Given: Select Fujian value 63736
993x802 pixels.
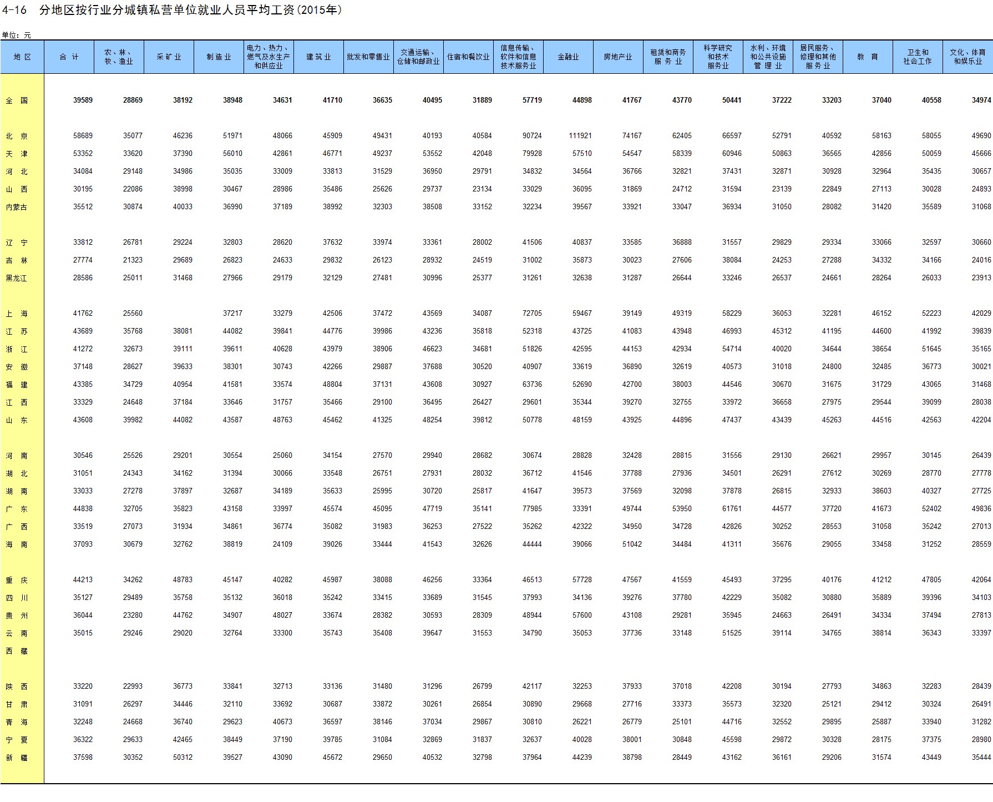Looking at the screenshot, I should pos(532,385).
